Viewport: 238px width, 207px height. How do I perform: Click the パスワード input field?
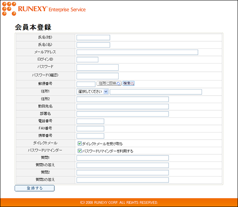coord(98,67)
